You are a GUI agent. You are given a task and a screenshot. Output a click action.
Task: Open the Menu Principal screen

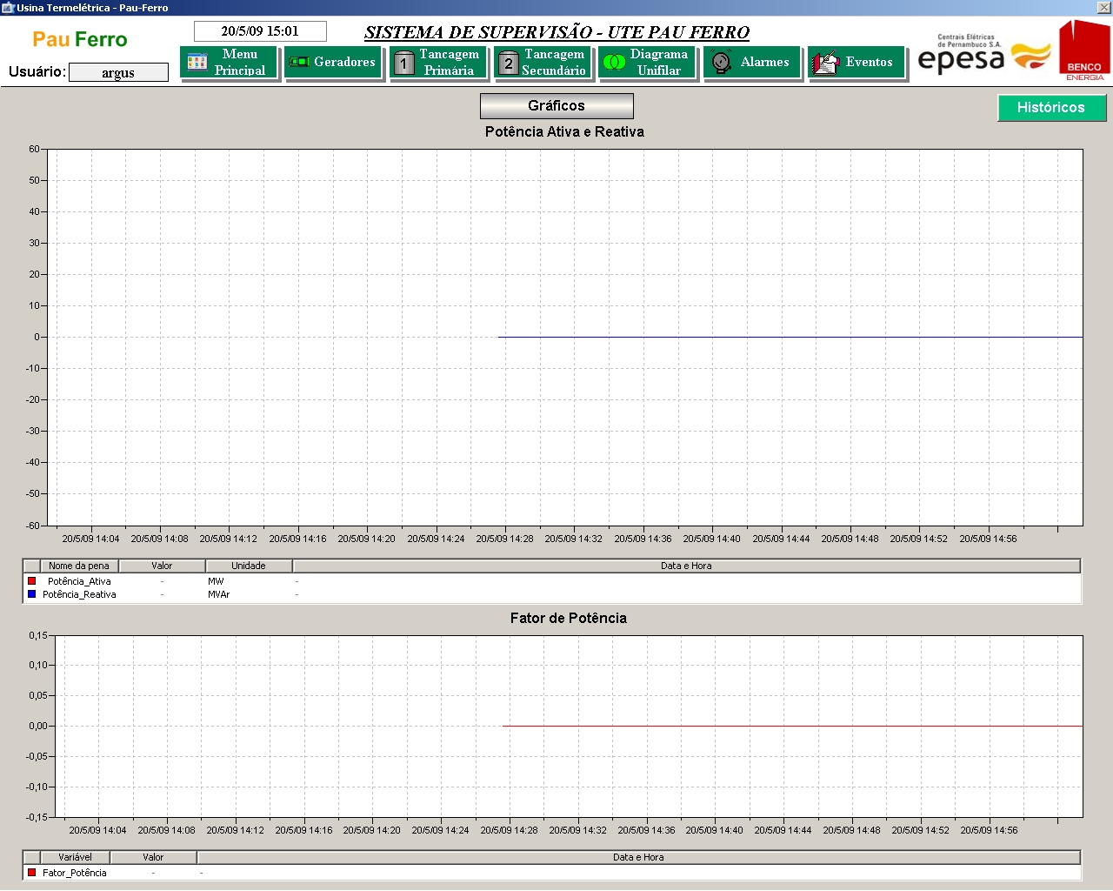(x=230, y=62)
